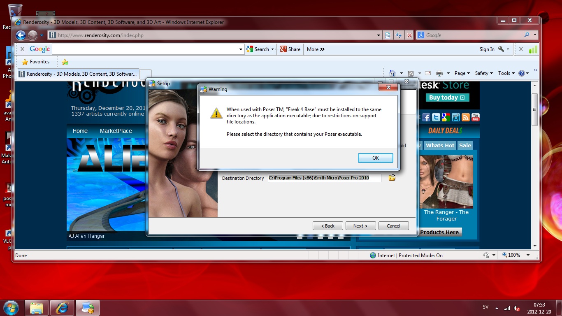Open the Renderosity YouTube icon

coord(475,117)
